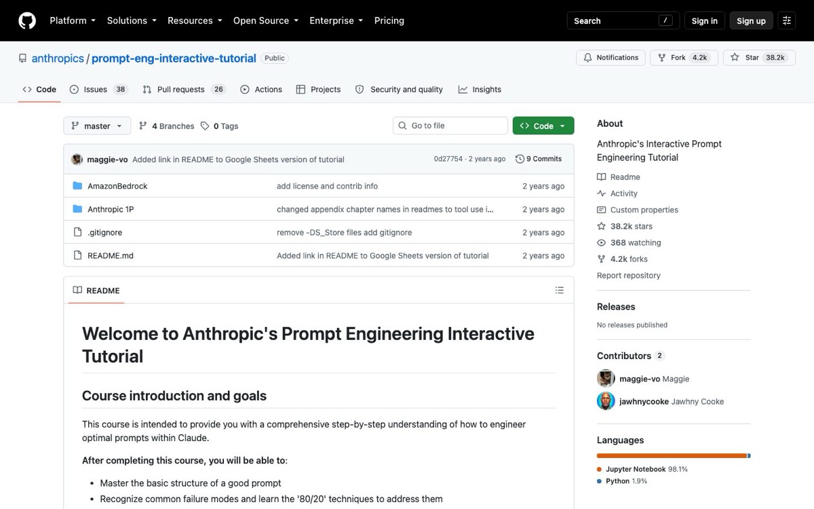Open 'add license and contrib info' commit message

(x=328, y=186)
